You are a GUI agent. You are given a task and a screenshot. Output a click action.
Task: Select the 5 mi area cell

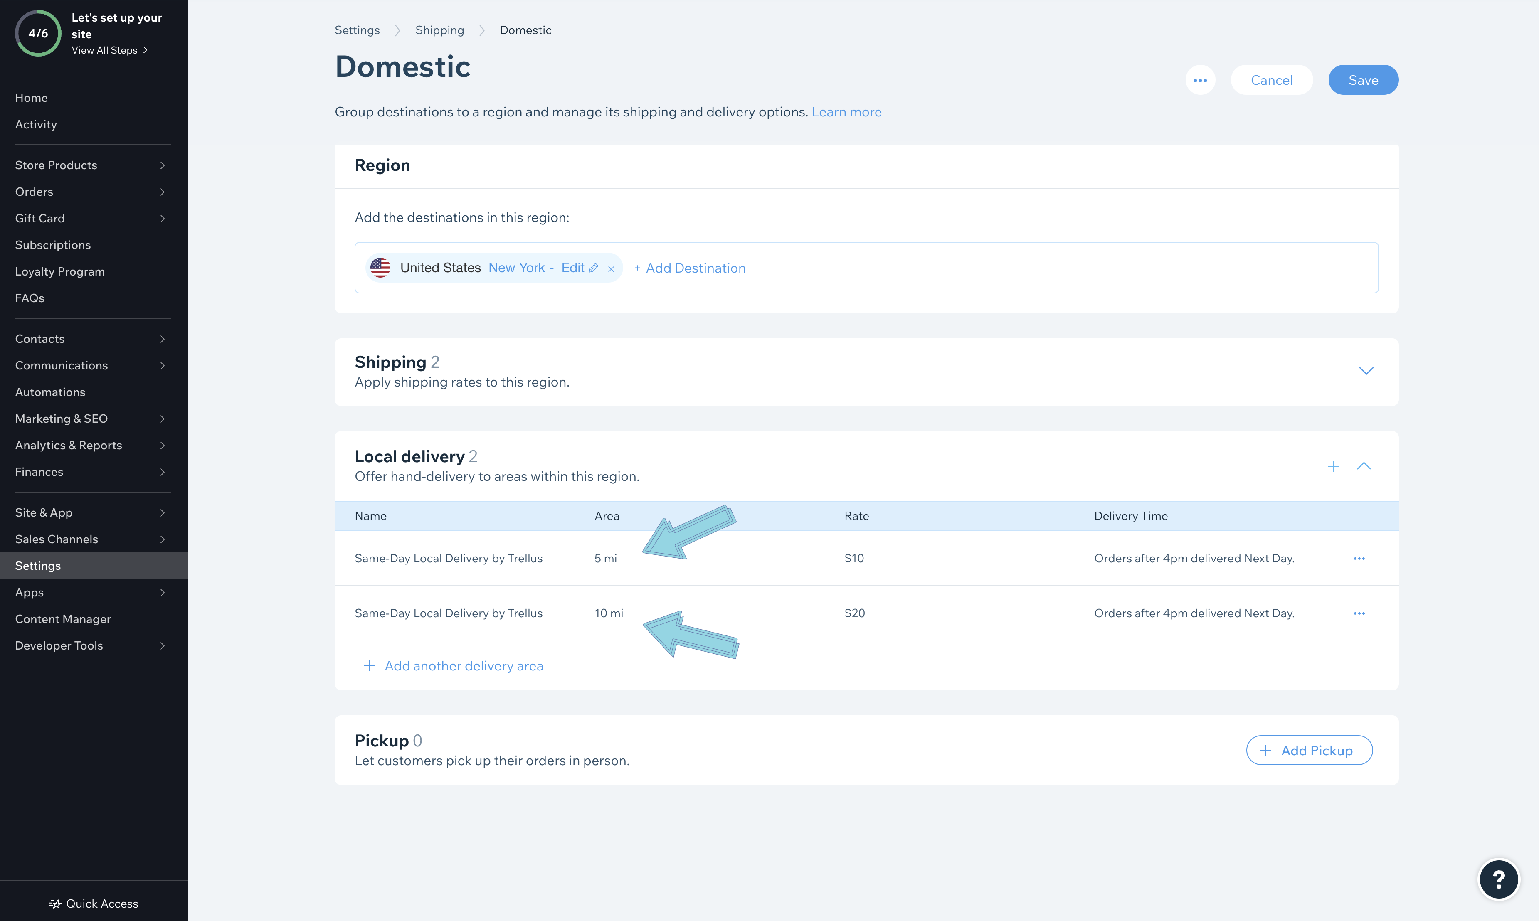[x=605, y=559]
